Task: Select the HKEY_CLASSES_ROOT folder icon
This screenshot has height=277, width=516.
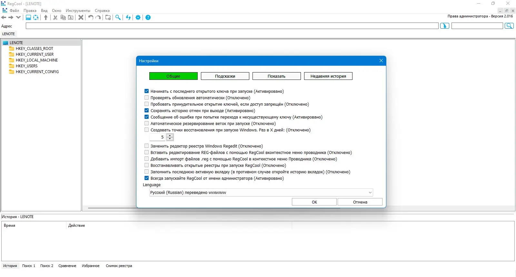Action: coord(12,49)
